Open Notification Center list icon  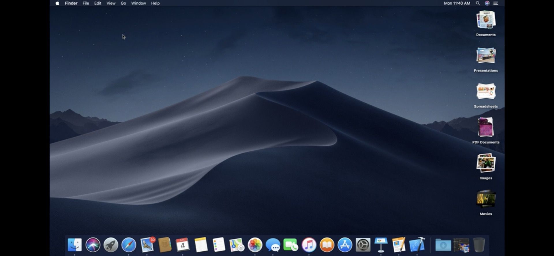coord(496,3)
